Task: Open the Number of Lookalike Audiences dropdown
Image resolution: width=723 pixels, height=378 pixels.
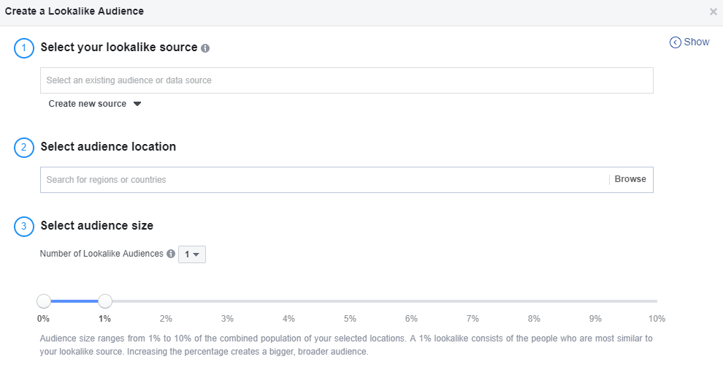Action: [x=192, y=254]
